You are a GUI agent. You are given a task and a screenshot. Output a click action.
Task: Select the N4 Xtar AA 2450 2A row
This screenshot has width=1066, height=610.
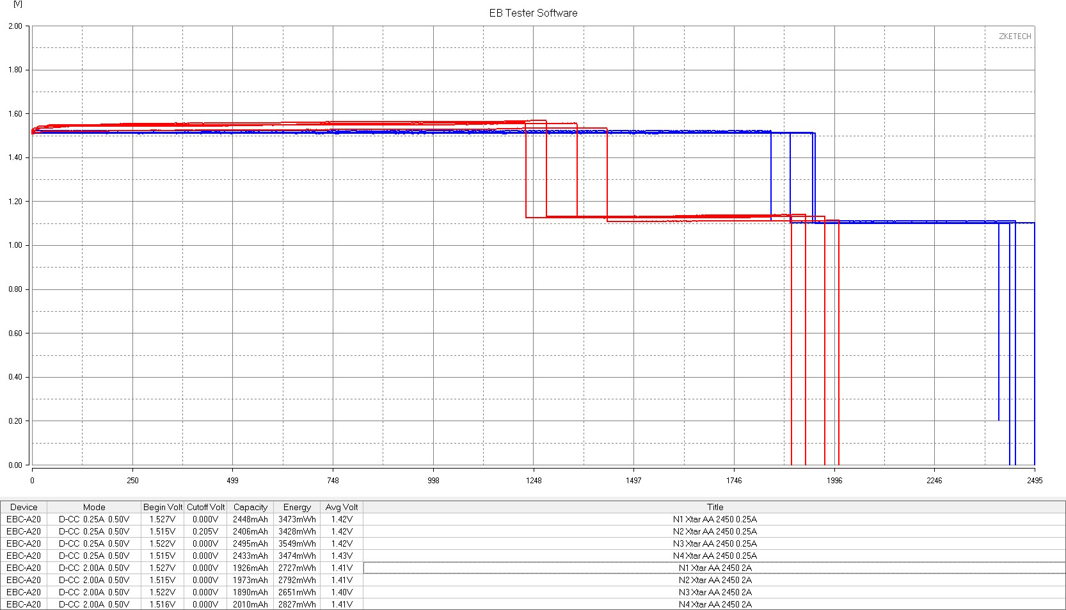click(533, 604)
